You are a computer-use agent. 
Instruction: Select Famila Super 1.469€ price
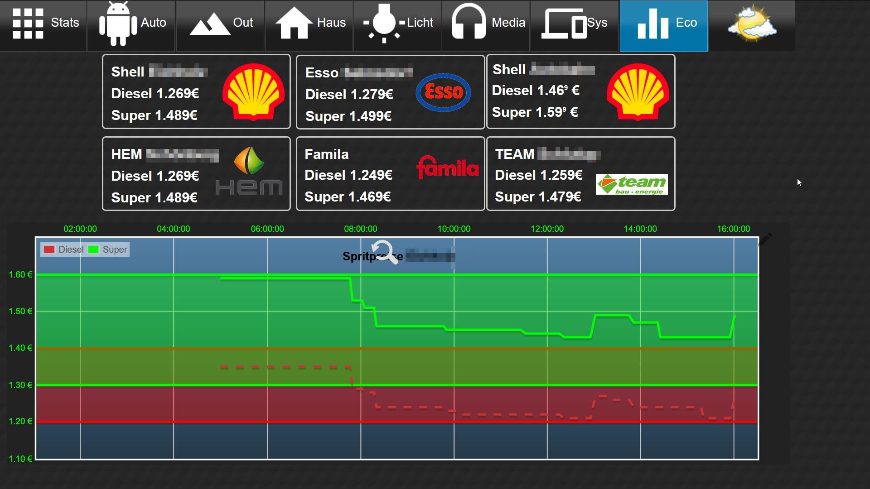tap(348, 197)
